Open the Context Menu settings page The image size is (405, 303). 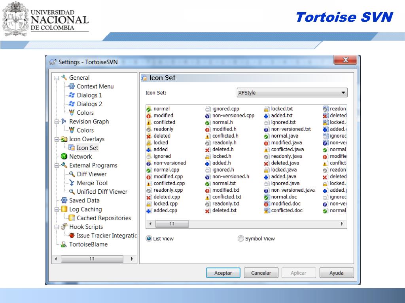95,86
